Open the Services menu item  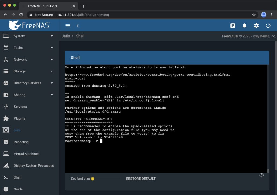[x=29, y=107]
